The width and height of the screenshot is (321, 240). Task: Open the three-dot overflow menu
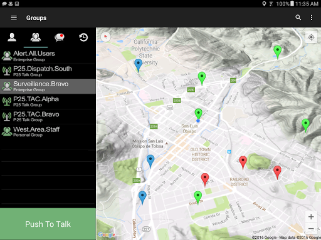pyautogui.click(x=312, y=17)
